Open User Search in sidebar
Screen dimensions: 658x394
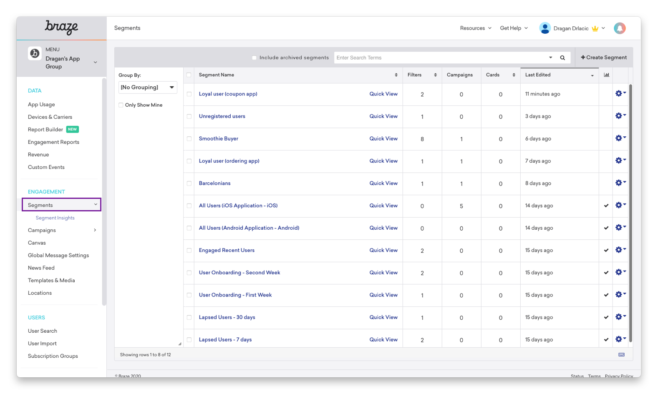(43, 331)
